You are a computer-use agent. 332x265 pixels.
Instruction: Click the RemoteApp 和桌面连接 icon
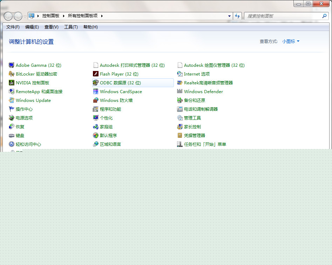(11, 91)
